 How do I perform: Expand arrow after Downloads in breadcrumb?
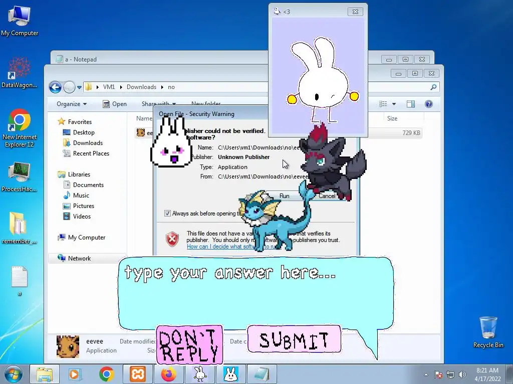(x=162, y=87)
